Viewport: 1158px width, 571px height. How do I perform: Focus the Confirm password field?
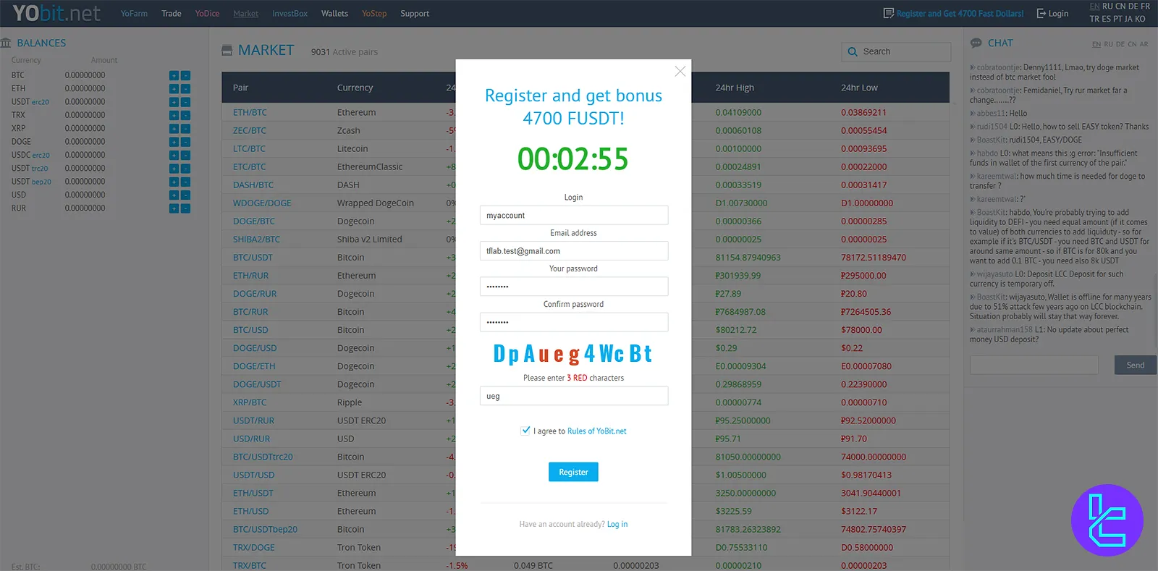click(x=574, y=322)
